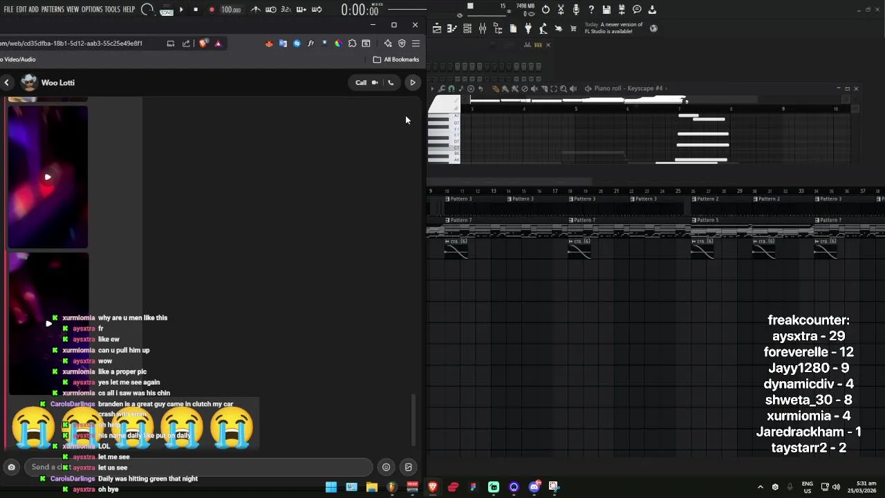This screenshot has height=498, width=885.
Task: Toggle the record button in FL Studio
Action: (211, 10)
